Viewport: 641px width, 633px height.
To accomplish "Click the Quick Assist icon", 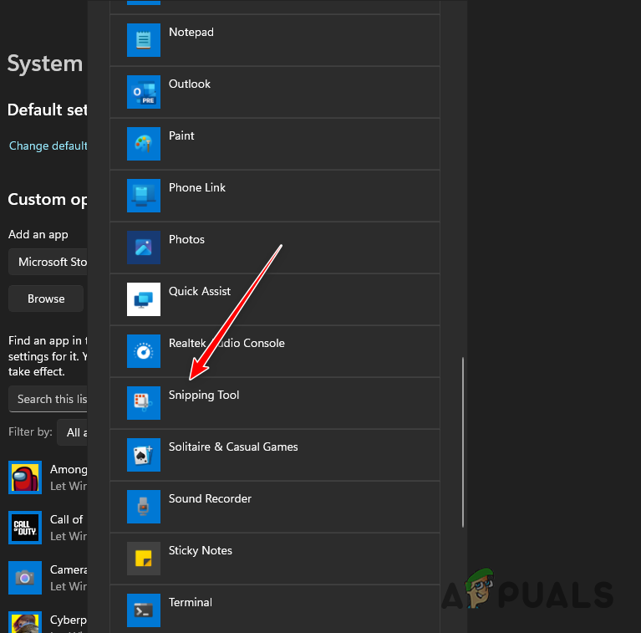I will tap(144, 299).
